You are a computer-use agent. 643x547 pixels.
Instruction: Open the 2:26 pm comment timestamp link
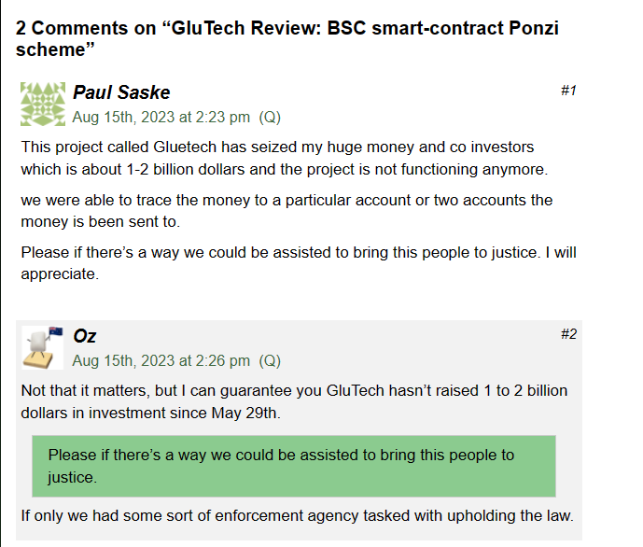161,361
